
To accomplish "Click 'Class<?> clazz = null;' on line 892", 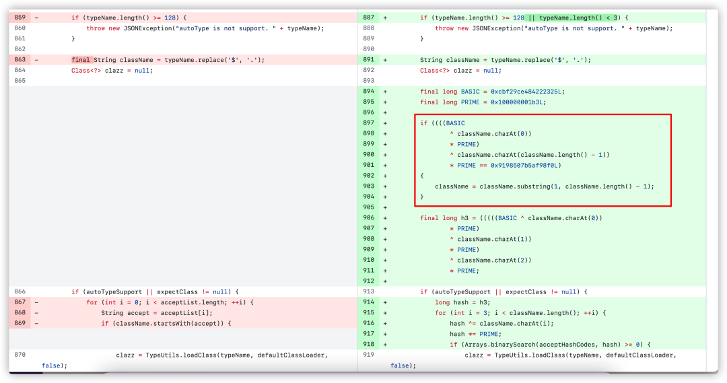I will [x=461, y=71].
